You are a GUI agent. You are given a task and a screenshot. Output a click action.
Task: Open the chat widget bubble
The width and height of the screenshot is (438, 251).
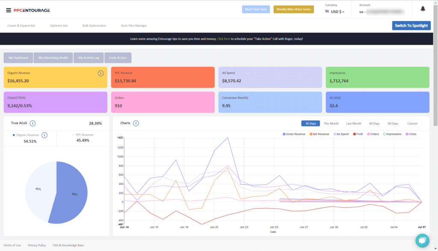(422, 241)
